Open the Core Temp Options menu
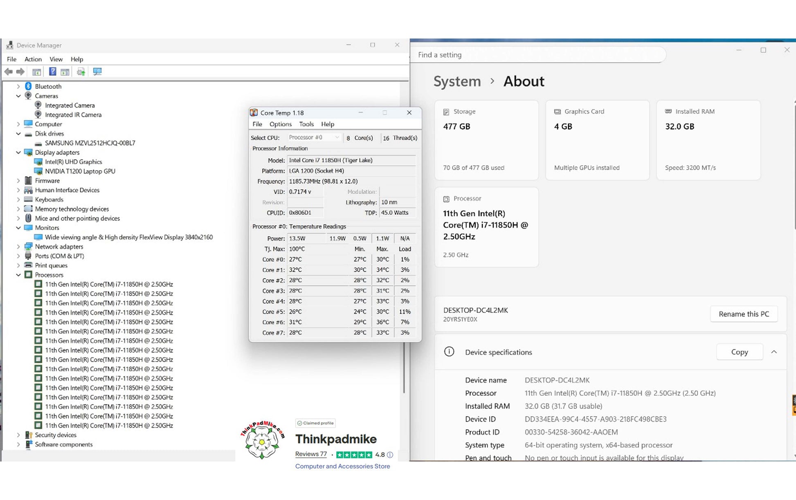The height and width of the screenshot is (500, 796). tap(280, 124)
